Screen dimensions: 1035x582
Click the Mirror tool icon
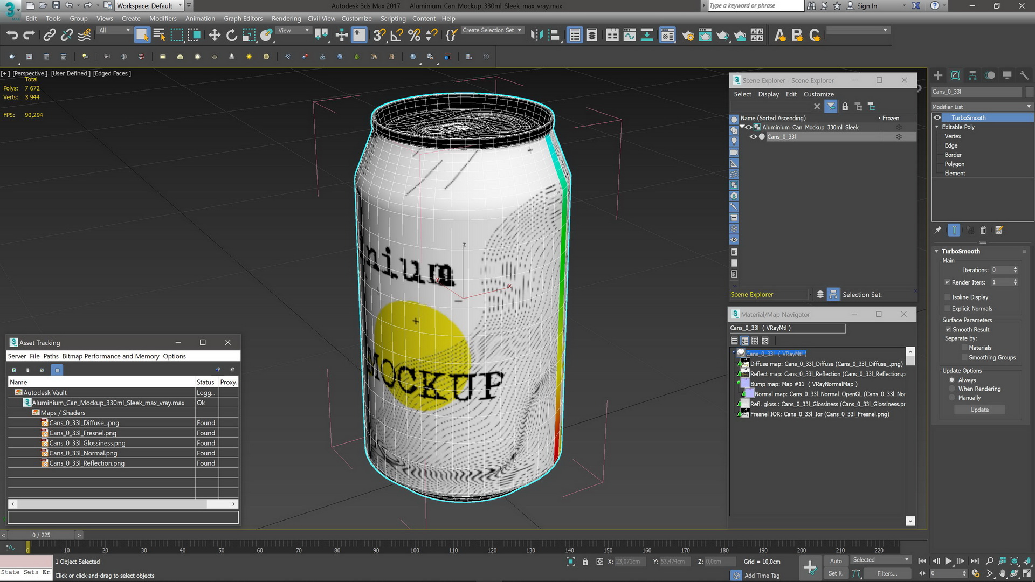(x=536, y=36)
